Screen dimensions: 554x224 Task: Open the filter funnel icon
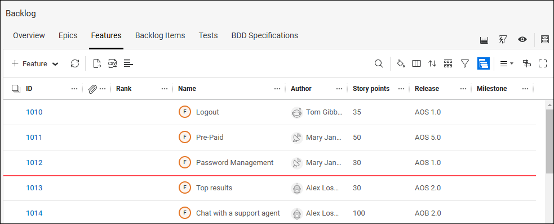coord(465,64)
